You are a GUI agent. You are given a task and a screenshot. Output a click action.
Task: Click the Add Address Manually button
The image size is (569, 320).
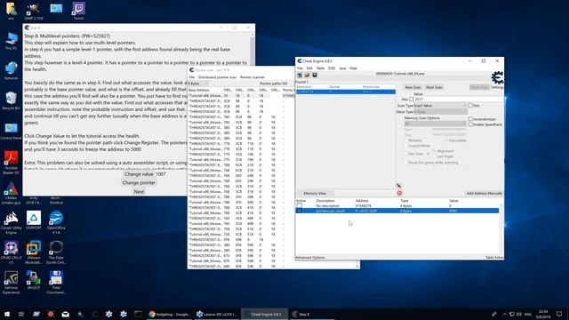(x=484, y=194)
